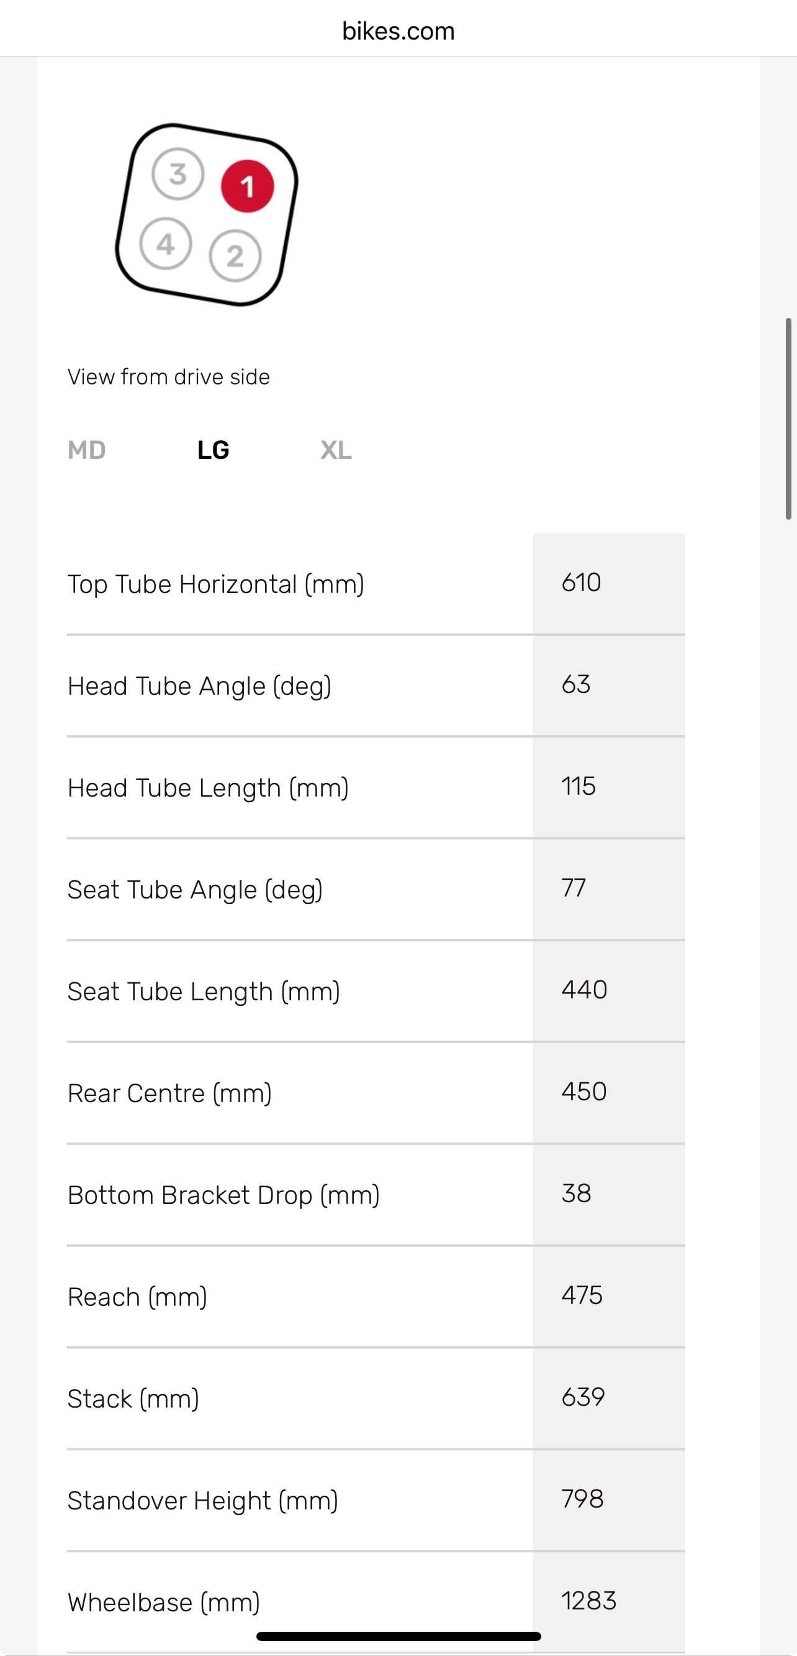Image resolution: width=797 pixels, height=1656 pixels.
Task: Click the Head Tube Angle value 63
Action: (x=576, y=684)
